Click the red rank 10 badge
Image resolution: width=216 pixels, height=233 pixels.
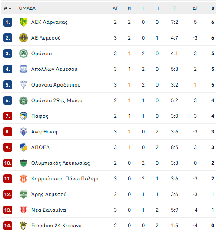8,163
